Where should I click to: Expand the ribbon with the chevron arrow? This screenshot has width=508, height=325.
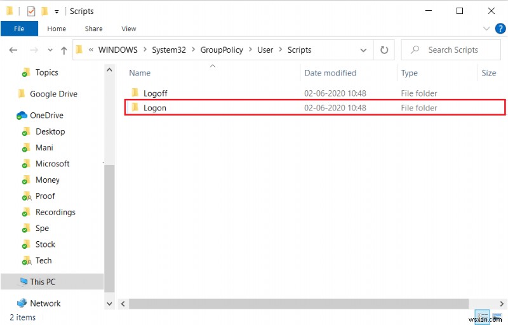[x=486, y=29]
